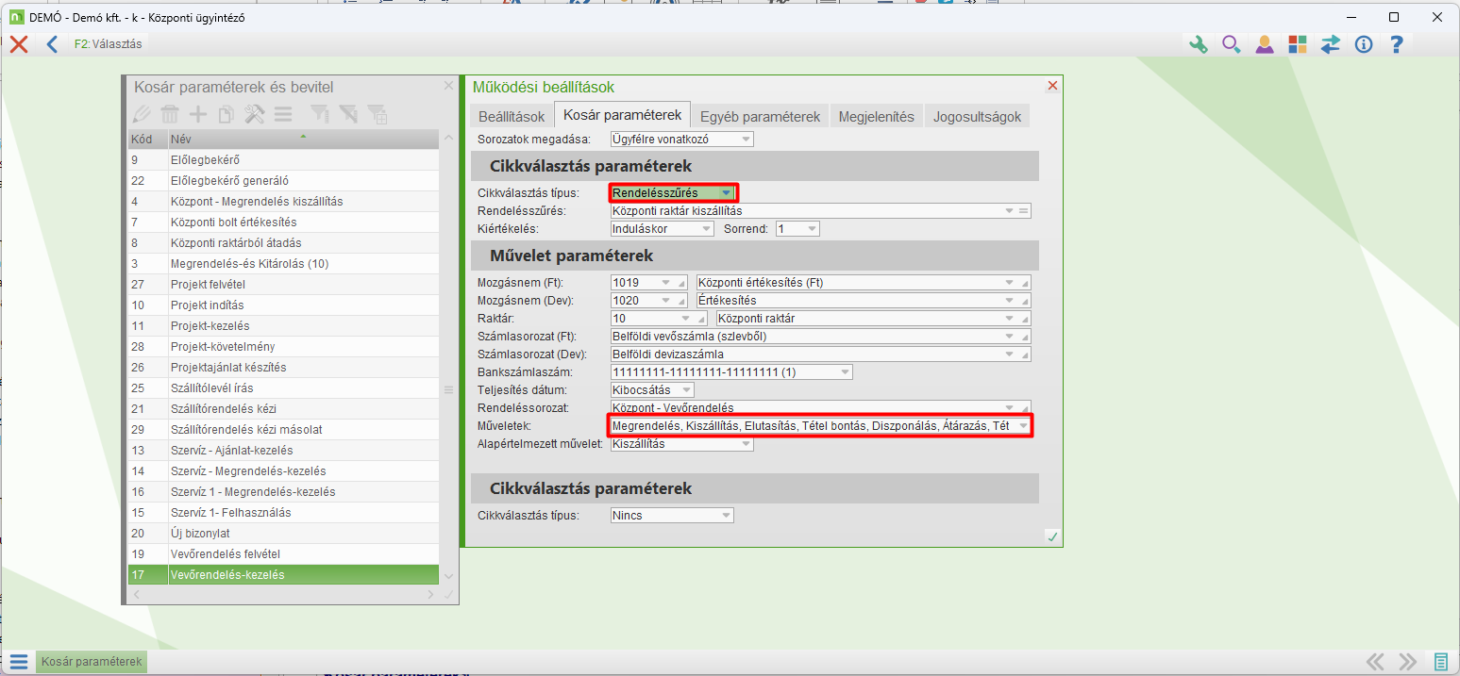The width and height of the screenshot is (1460, 676).
Task: Open the user profile icon
Action: pyautogui.click(x=1265, y=43)
